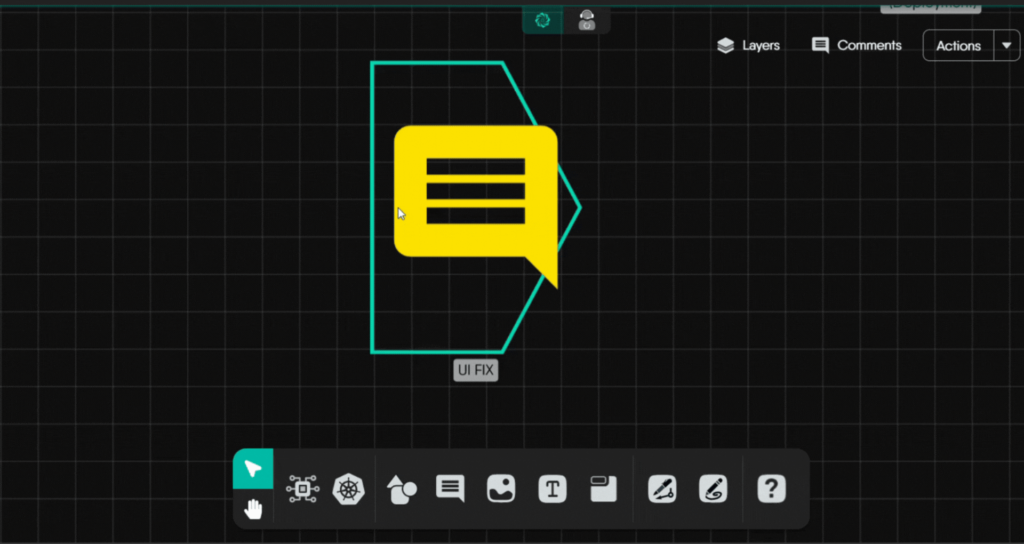This screenshot has height=544, width=1024.
Task: Switch to the hand pan tool
Action: click(253, 509)
